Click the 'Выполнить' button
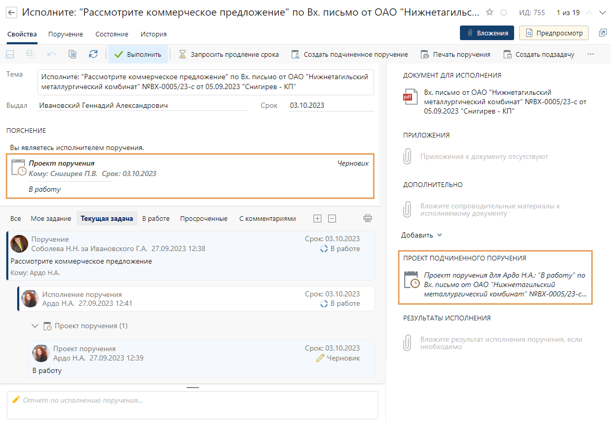Viewport: 611px width, 423px height. point(138,54)
